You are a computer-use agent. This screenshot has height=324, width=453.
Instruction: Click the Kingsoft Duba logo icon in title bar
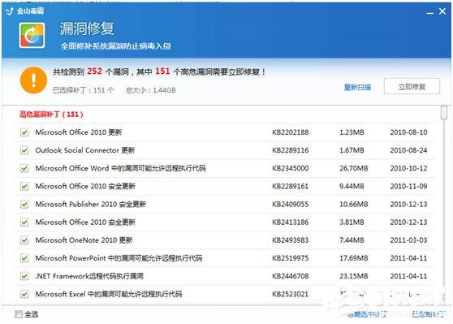pos(9,11)
